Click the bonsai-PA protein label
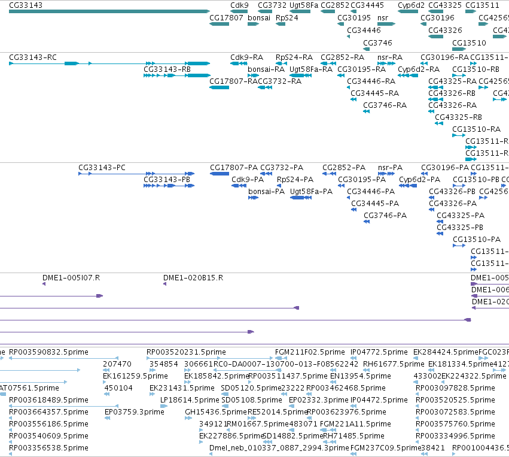Viewport: 509px width, 457px height. click(x=267, y=192)
